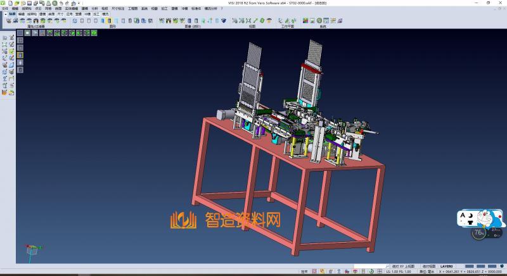The height and width of the screenshot is (276, 507).
Task: Open the 分析 menu in menu bar
Action: click(x=94, y=8)
